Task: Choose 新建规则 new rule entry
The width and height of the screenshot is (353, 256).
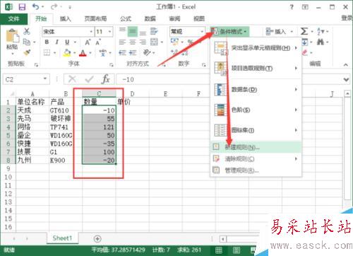Action: (x=256, y=147)
